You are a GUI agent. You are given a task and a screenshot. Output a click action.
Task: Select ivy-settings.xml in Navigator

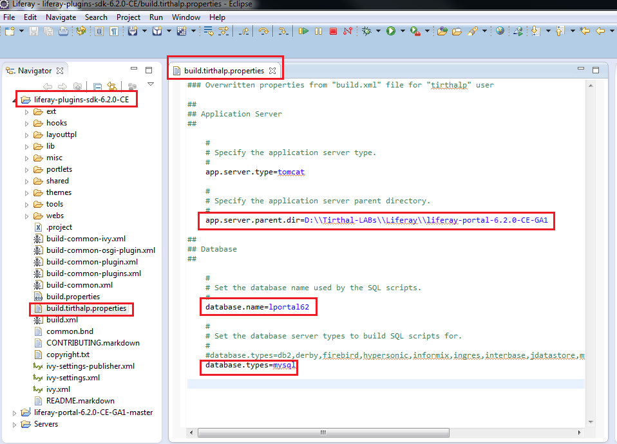point(73,378)
